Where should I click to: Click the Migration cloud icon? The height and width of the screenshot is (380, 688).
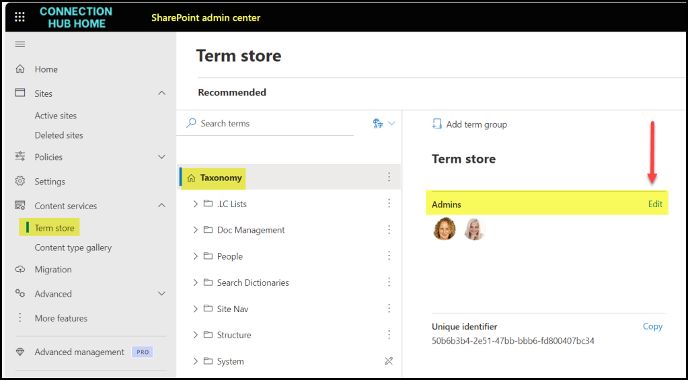click(x=20, y=270)
